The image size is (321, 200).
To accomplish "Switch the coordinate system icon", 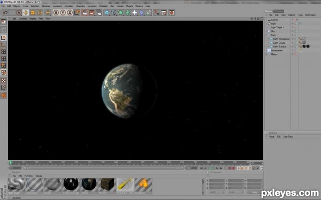I will 77,13.
